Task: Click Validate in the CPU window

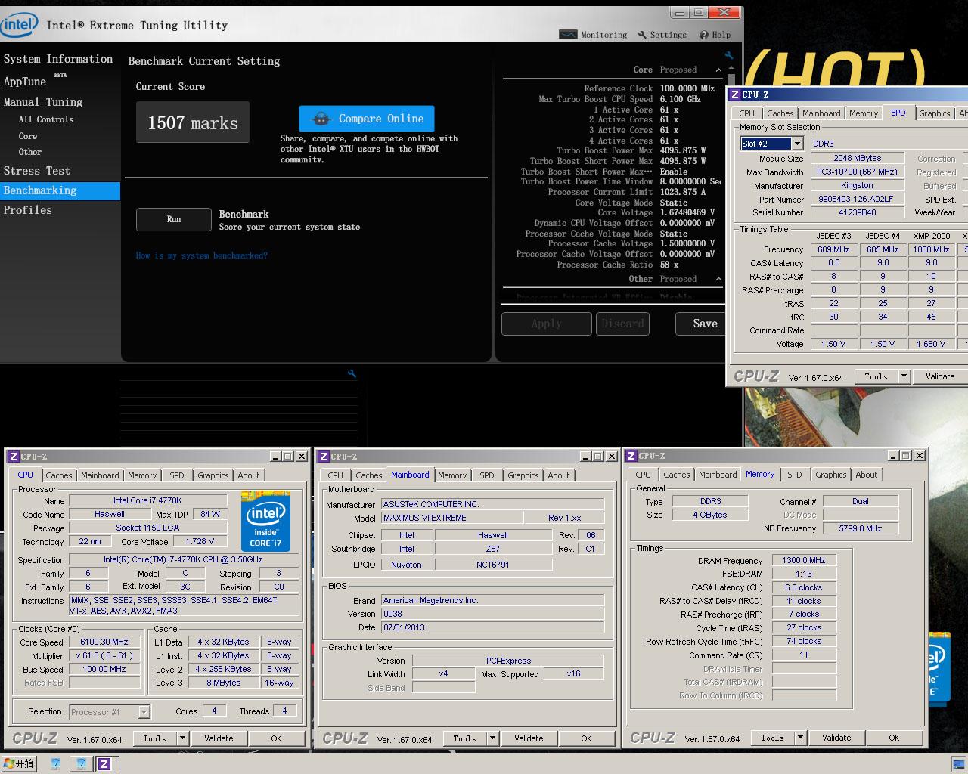Action: pos(219,738)
